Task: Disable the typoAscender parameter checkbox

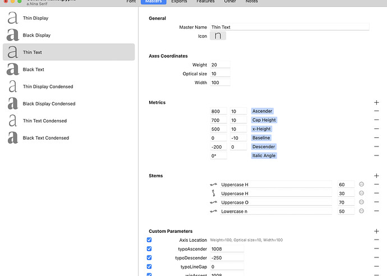Action: click(x=149, y=249)
